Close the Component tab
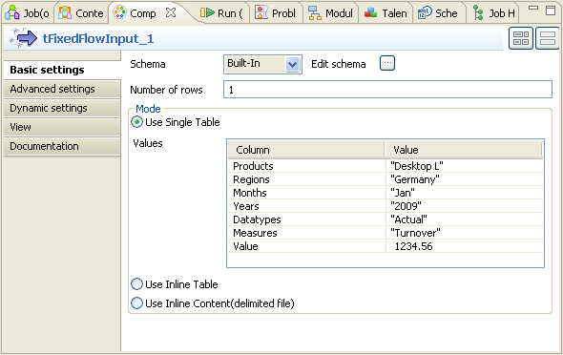 pos(171,12)
